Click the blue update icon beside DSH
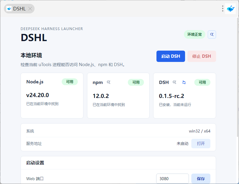This screenshot has width=239, height=184. (x=184, y=82)
